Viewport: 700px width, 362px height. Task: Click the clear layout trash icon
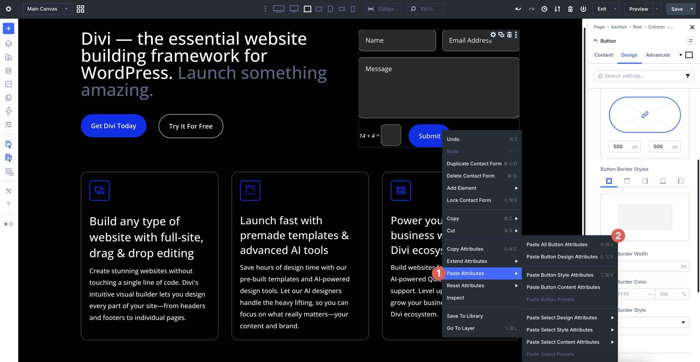point(570,9)
